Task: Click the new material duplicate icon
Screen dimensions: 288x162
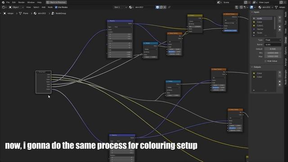Action: coord(161,7)
